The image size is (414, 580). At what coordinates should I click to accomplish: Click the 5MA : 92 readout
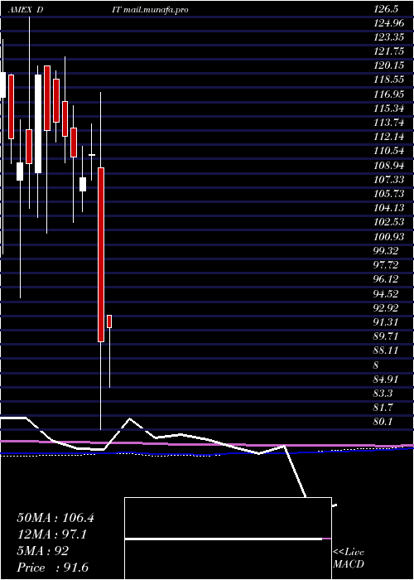tap(42, 551)
